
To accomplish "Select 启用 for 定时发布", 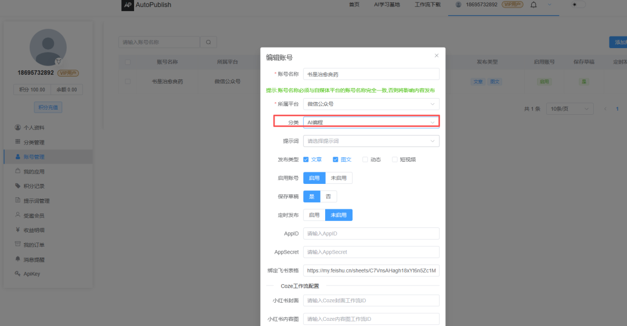I will 314,215.
